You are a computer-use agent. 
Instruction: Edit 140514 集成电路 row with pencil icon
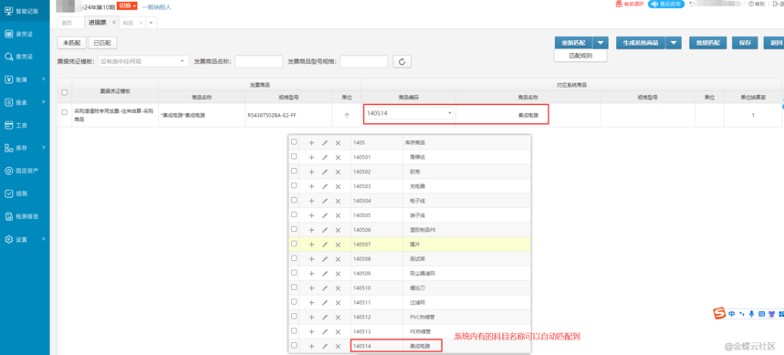click(x=325, y=346)
